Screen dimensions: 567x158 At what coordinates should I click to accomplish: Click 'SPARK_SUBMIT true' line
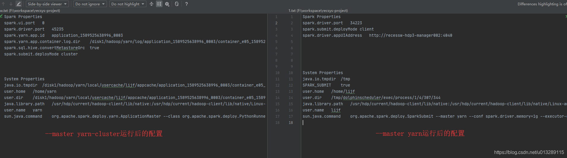326,85
